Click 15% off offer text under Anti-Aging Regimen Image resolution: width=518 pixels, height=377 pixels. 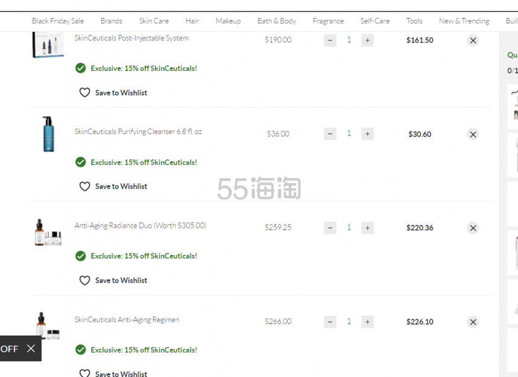(x=144, y=350)
